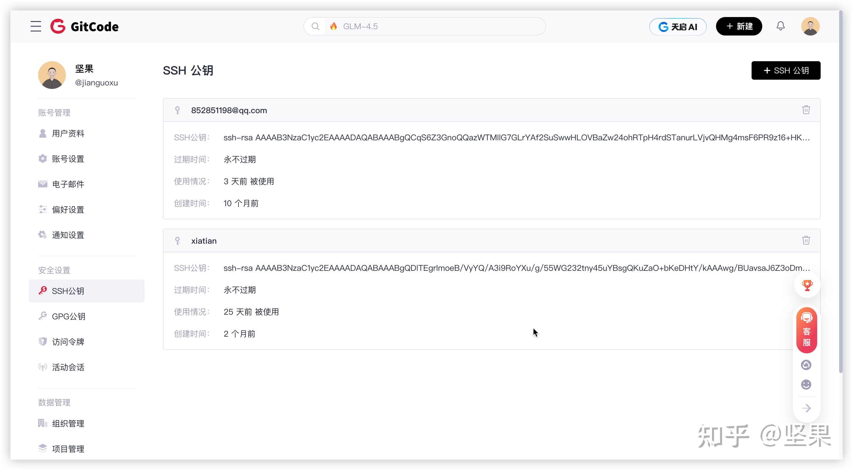Switch to the GPG公钥 section
The height and width of the screenshot is (470, 853).
[68, 316]
